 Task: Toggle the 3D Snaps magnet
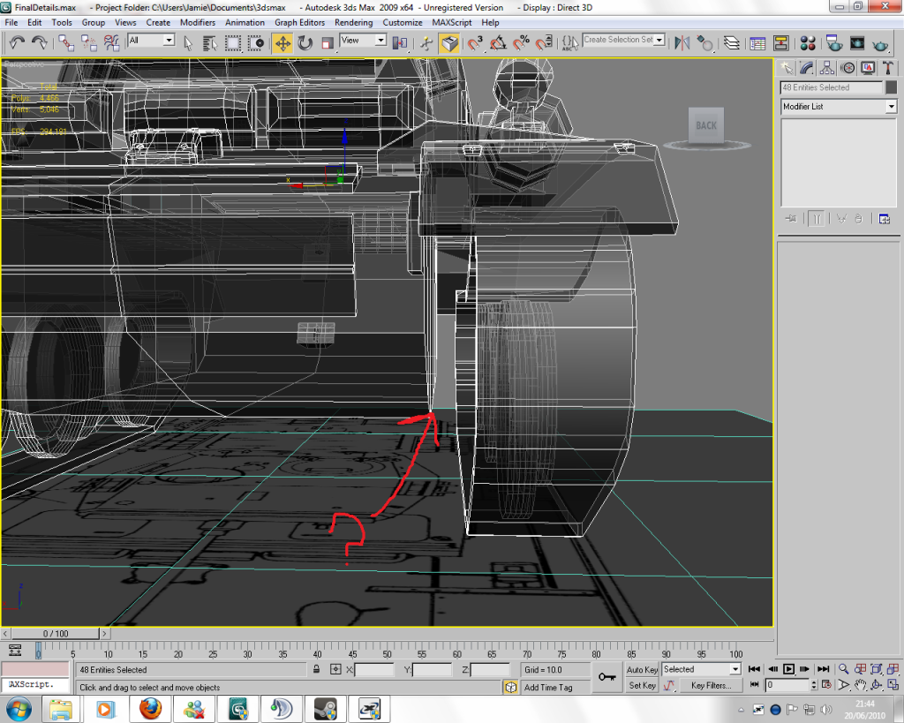tap(476, 42)
